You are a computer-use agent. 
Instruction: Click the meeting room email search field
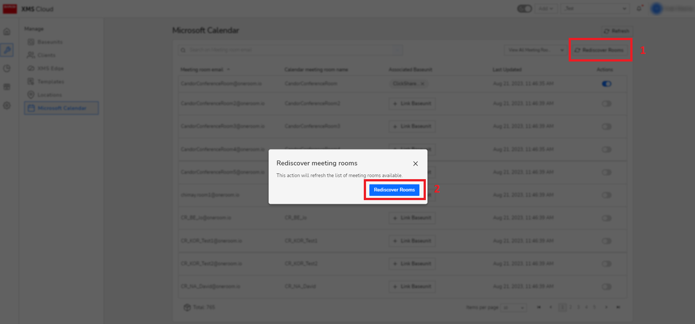click(x=290, y=50)
